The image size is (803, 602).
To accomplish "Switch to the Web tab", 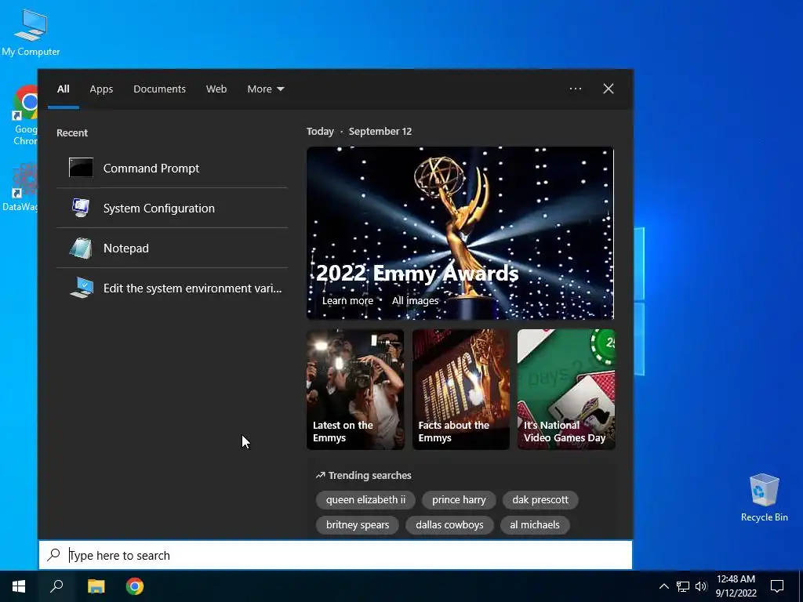I will [x=216, y=89].
